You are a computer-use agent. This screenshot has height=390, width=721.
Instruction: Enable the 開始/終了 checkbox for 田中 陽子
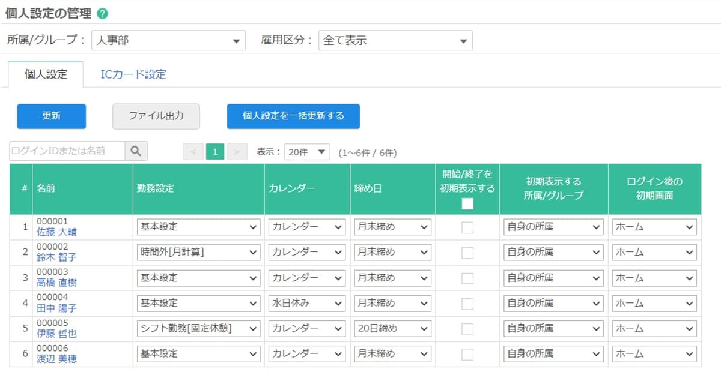click(467, 304)
